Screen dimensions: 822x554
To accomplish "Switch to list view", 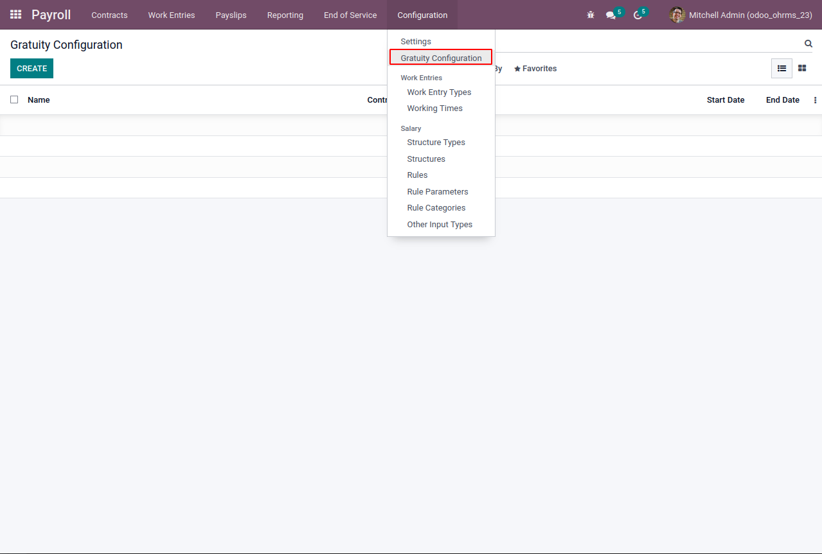I will [x=782, y=68].
